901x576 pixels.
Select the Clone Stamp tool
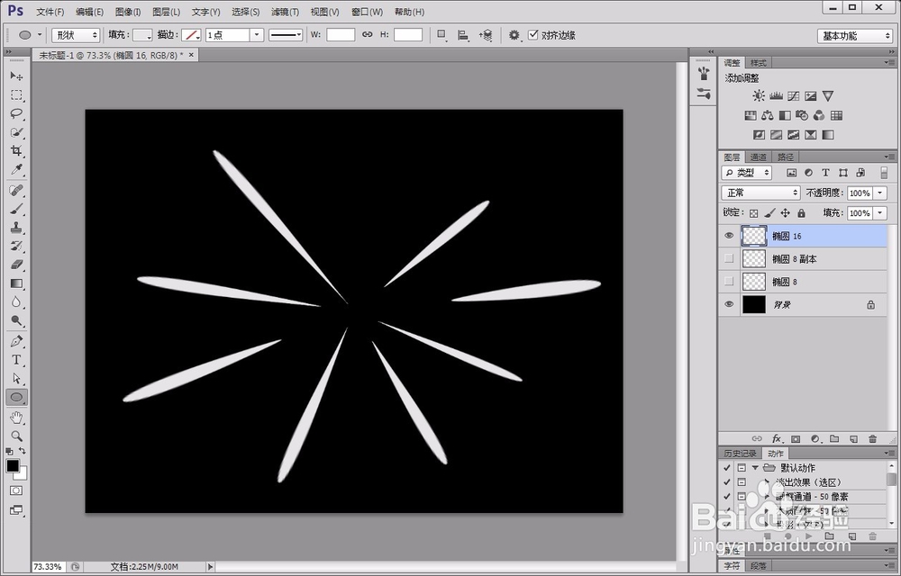coord(16,228)
